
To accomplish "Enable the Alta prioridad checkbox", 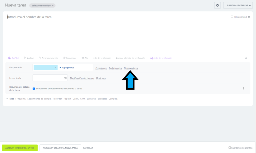I will click(232, 17).
